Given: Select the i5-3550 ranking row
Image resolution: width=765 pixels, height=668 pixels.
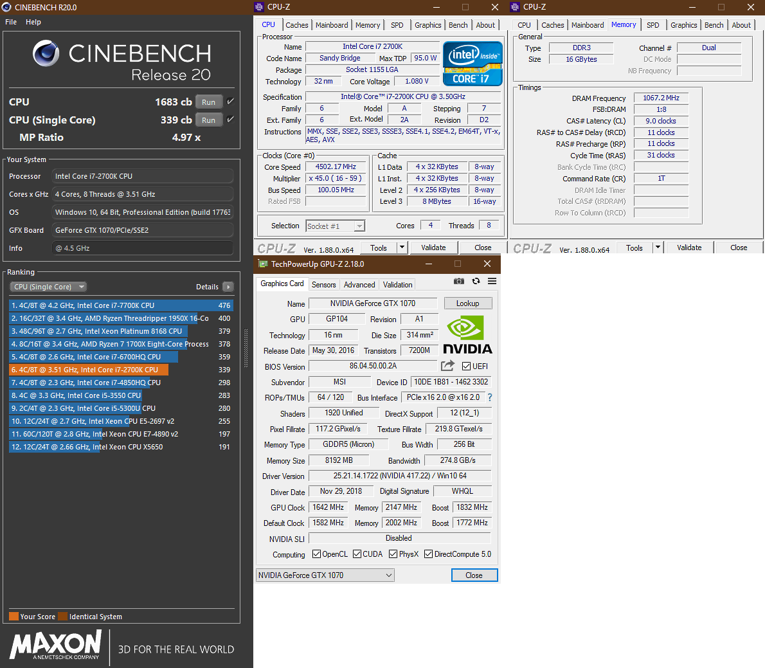Looking at the screenshot, I should pyautogui.click(x=121, y=395).
